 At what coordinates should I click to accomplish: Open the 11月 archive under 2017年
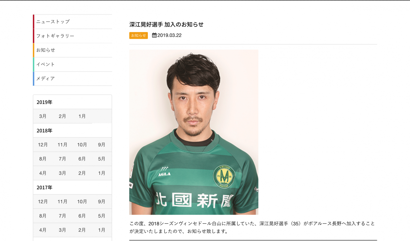coord(63,202)
